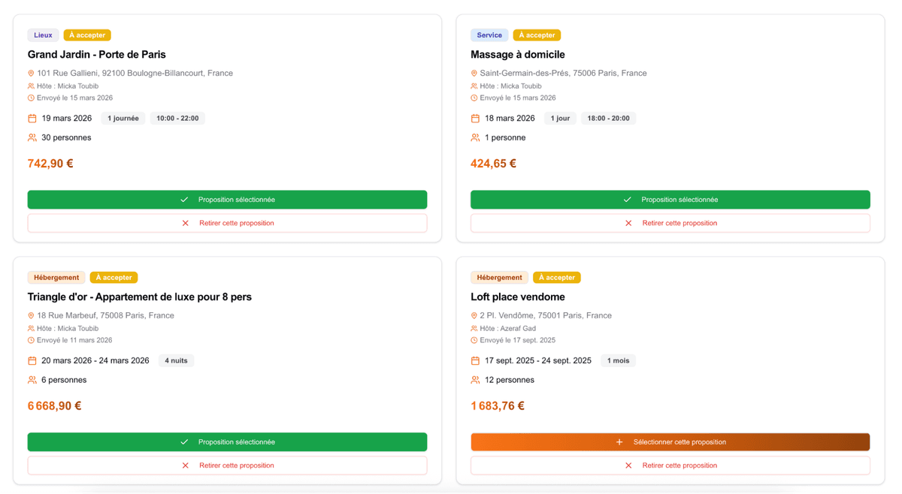Click À accepter badge on Loft card

click(556, 278)
